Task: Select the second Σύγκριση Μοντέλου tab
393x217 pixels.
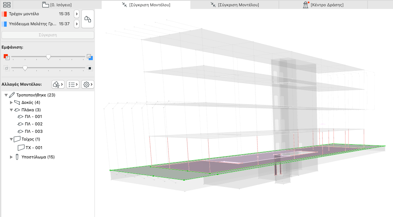Action: (x=235, y=5)
